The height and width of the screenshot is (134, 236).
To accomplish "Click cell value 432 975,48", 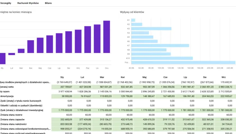I will pos(127,119).
